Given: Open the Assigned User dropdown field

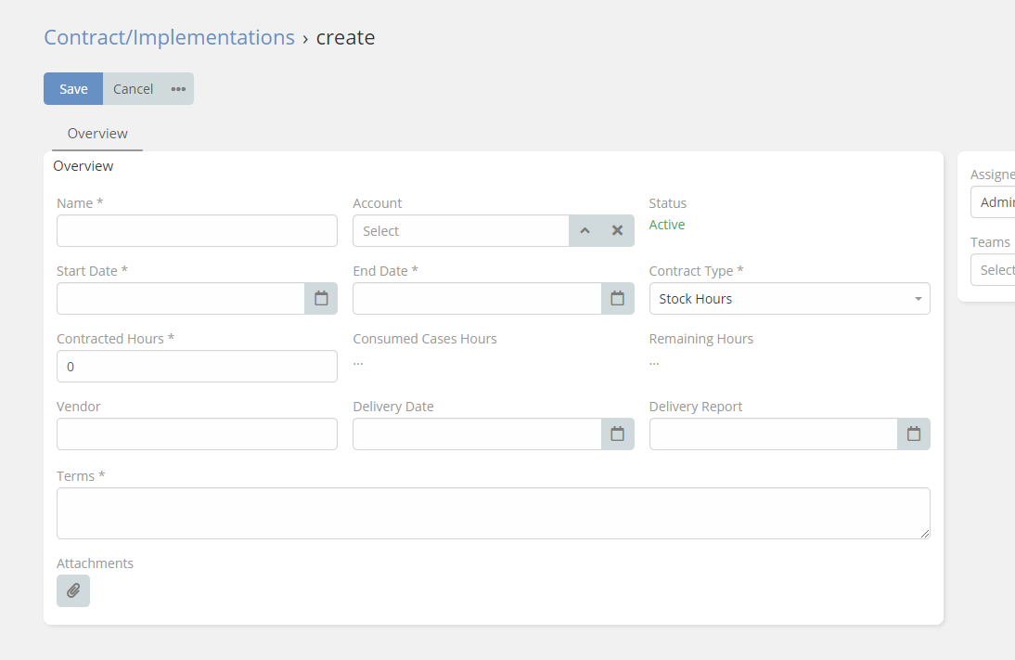Looking at the screenshot, I should coord(995,202).
